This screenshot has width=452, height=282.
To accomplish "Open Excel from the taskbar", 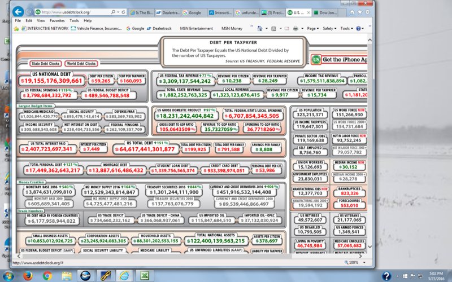I will [x=144, y=276].
